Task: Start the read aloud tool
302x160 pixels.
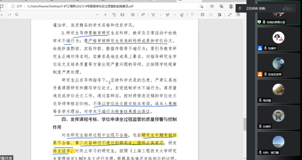Action: [x=143, y=15]
